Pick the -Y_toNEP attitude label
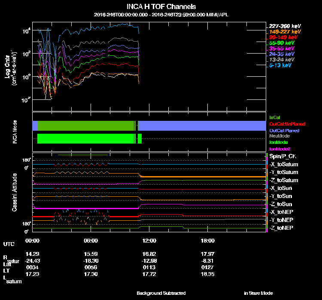This screenshot has height=300, width=322. tap(281, 220)
